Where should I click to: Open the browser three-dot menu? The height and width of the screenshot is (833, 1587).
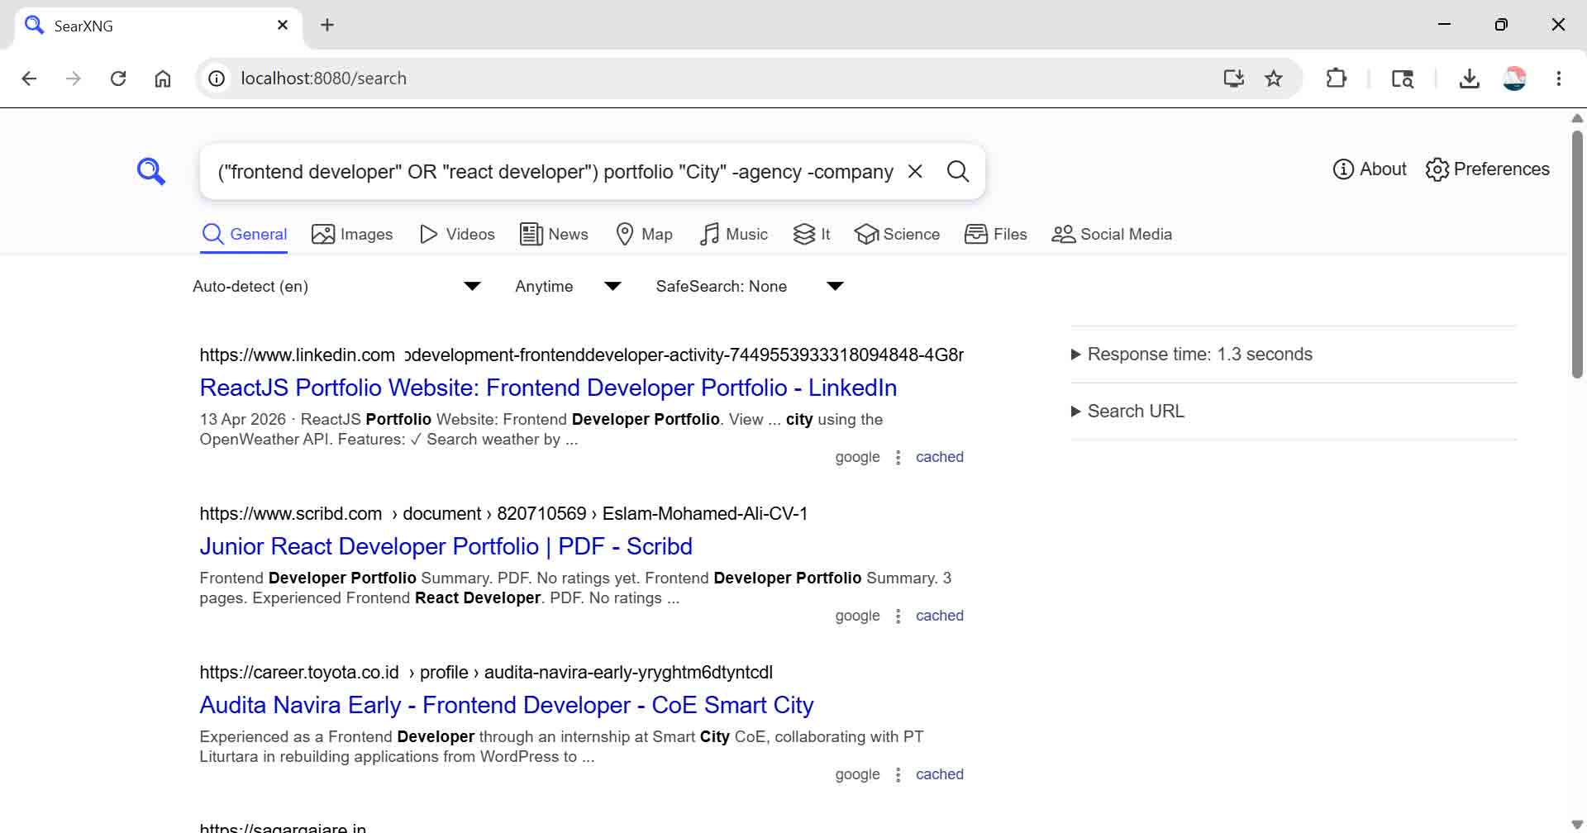1559,79
